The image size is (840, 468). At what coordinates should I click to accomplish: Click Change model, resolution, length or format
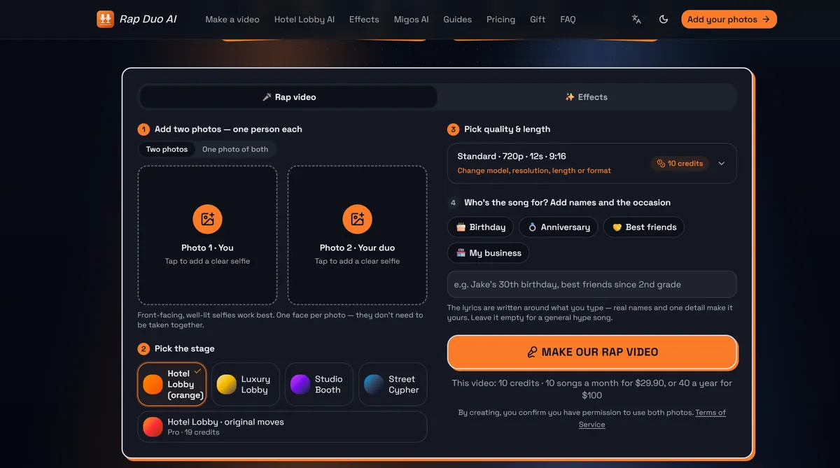pos(534,171)
